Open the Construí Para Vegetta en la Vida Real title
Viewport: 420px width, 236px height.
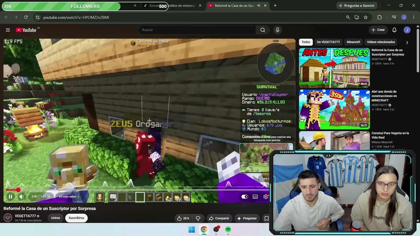click(390, 135)
